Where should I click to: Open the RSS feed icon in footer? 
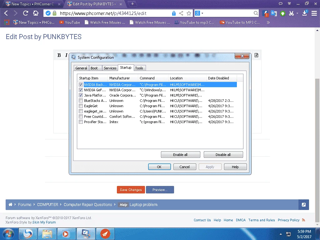(x=303, y=220)
